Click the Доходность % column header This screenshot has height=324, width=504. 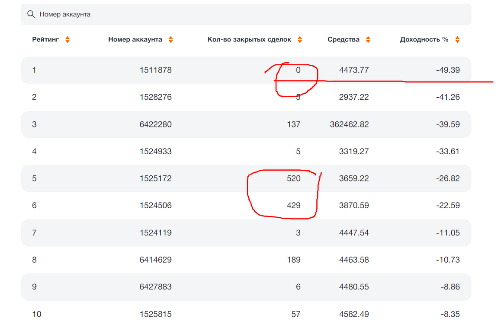click(x=424, y=39)
